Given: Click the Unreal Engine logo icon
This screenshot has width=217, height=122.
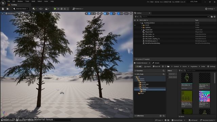Looking at the screenshot, I should [x=3, y=3].
